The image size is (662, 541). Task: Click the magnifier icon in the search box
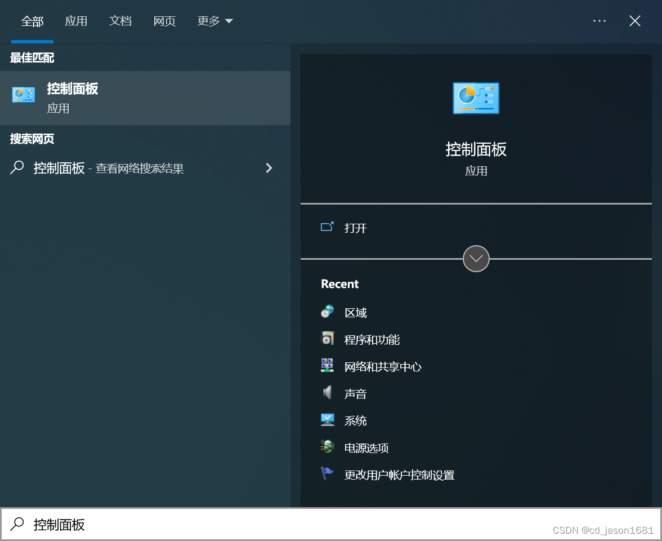click(17, 524)
